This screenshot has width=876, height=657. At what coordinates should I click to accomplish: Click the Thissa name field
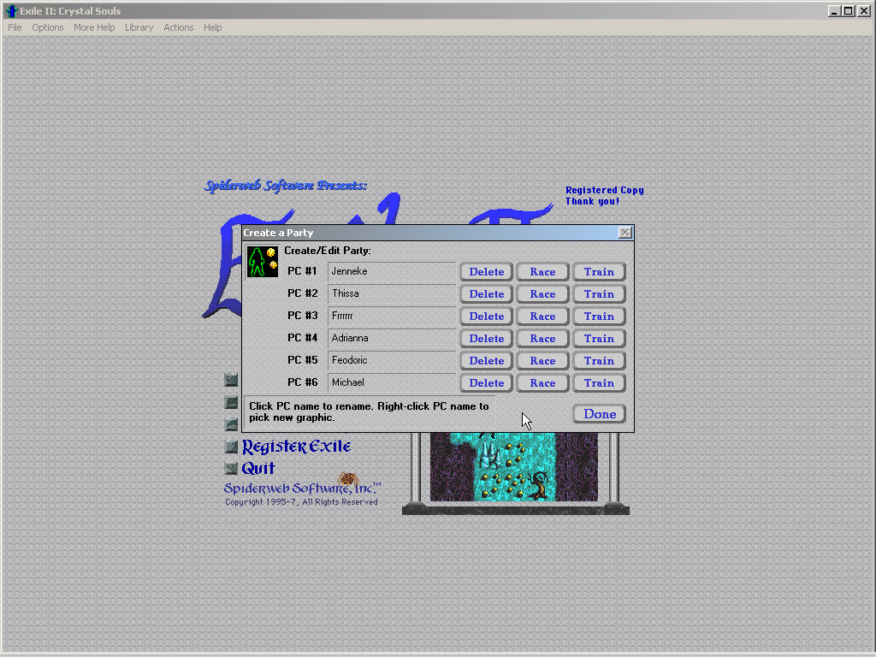click(x=392, y=294)
